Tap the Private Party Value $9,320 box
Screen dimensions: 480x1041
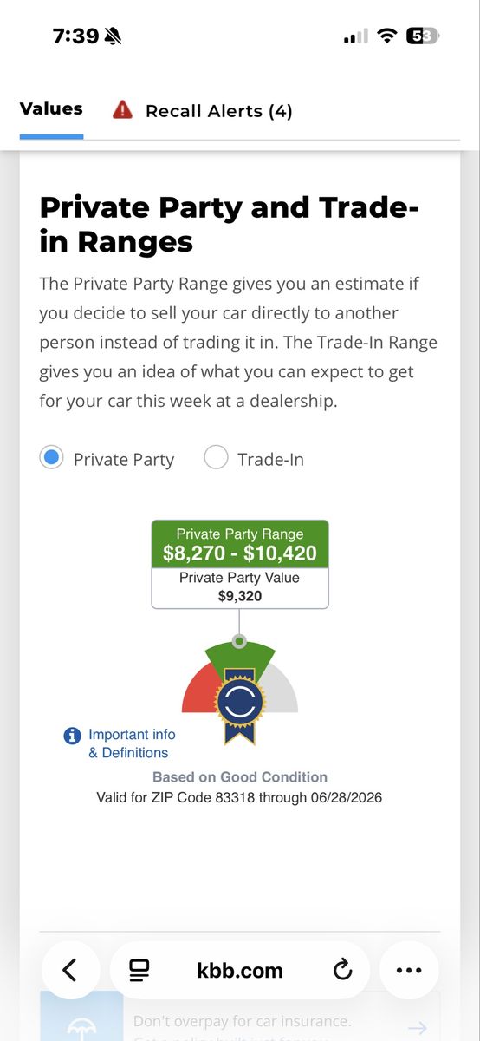240,587
